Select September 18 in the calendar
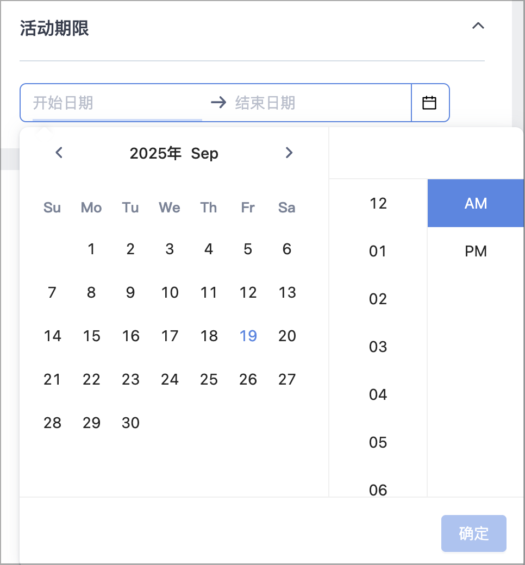525x565 pixels. point(209,336)
